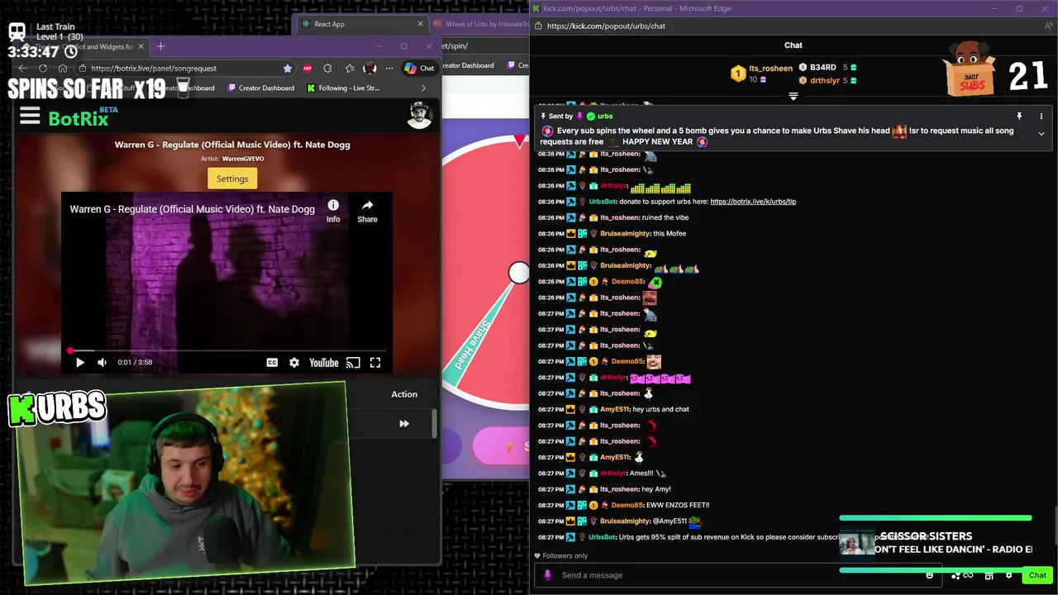Skip song with fast-forward Action button
Viewport: 1058px width, 595px height.
[x=404, y=424]
